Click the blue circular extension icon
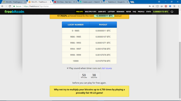 pos(170,6)
